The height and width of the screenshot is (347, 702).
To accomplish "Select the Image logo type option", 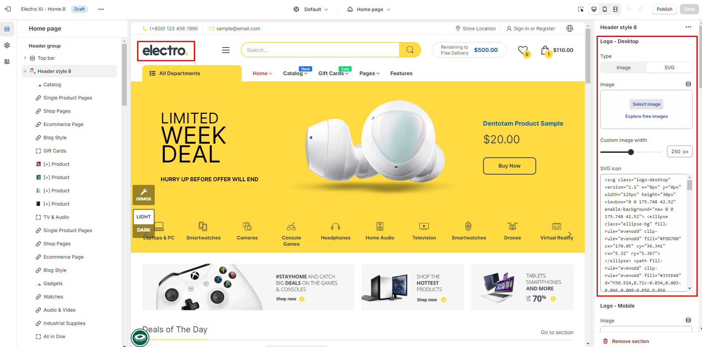I will tap(624, 68).
